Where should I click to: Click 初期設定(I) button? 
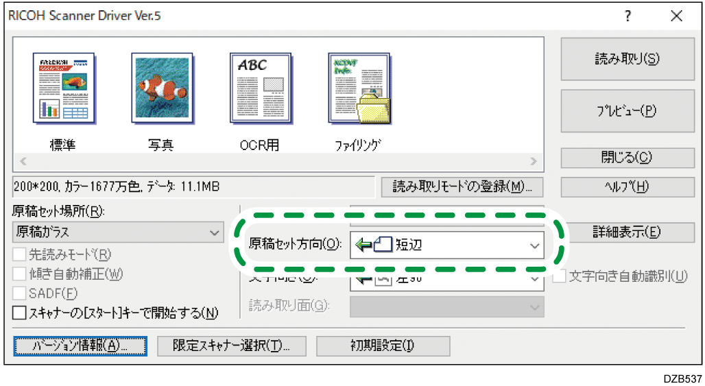tap(383, 346)
